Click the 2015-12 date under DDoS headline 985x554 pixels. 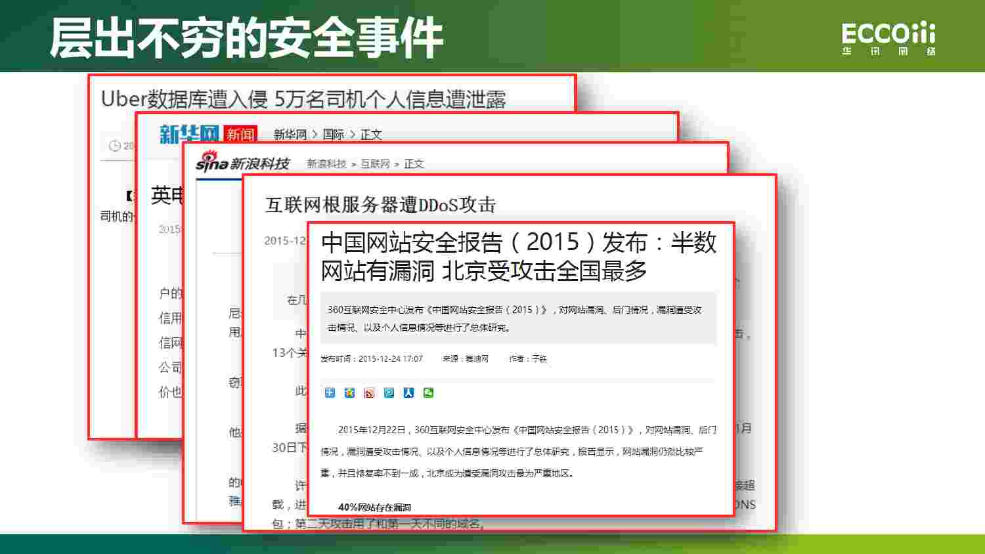tap(285, 241)
